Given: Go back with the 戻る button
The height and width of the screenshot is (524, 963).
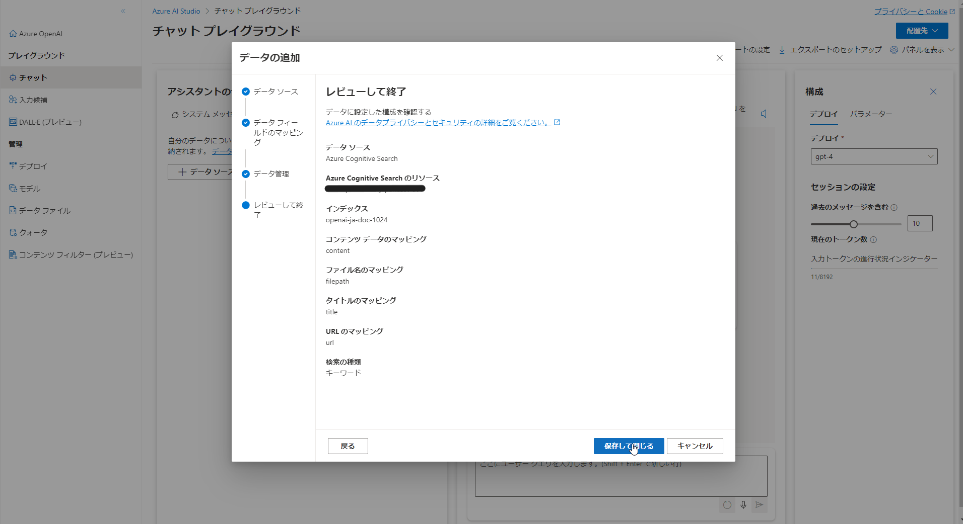Looking at the screenshot, I should (348, 446).
